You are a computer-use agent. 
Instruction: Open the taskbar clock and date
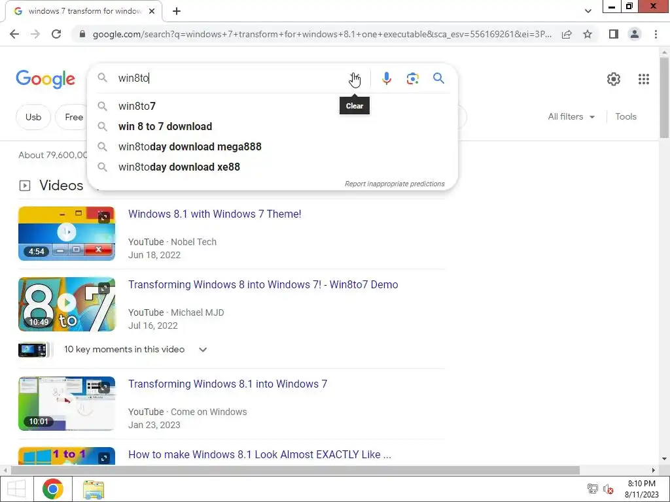pyautogui.click(x=641, y=489)
